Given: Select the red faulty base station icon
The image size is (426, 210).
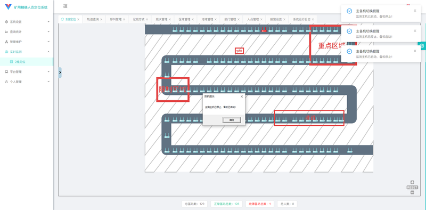Looking at the screenshot, I should click(x=264, y=30).
